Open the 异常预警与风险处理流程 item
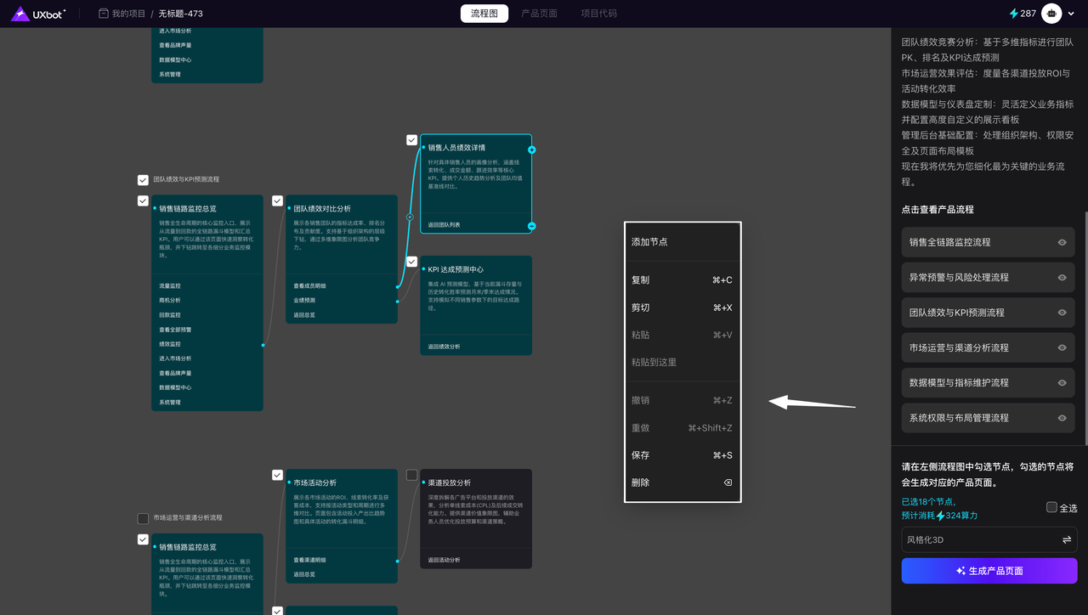 pyautogui.click(x=977, y=277)
